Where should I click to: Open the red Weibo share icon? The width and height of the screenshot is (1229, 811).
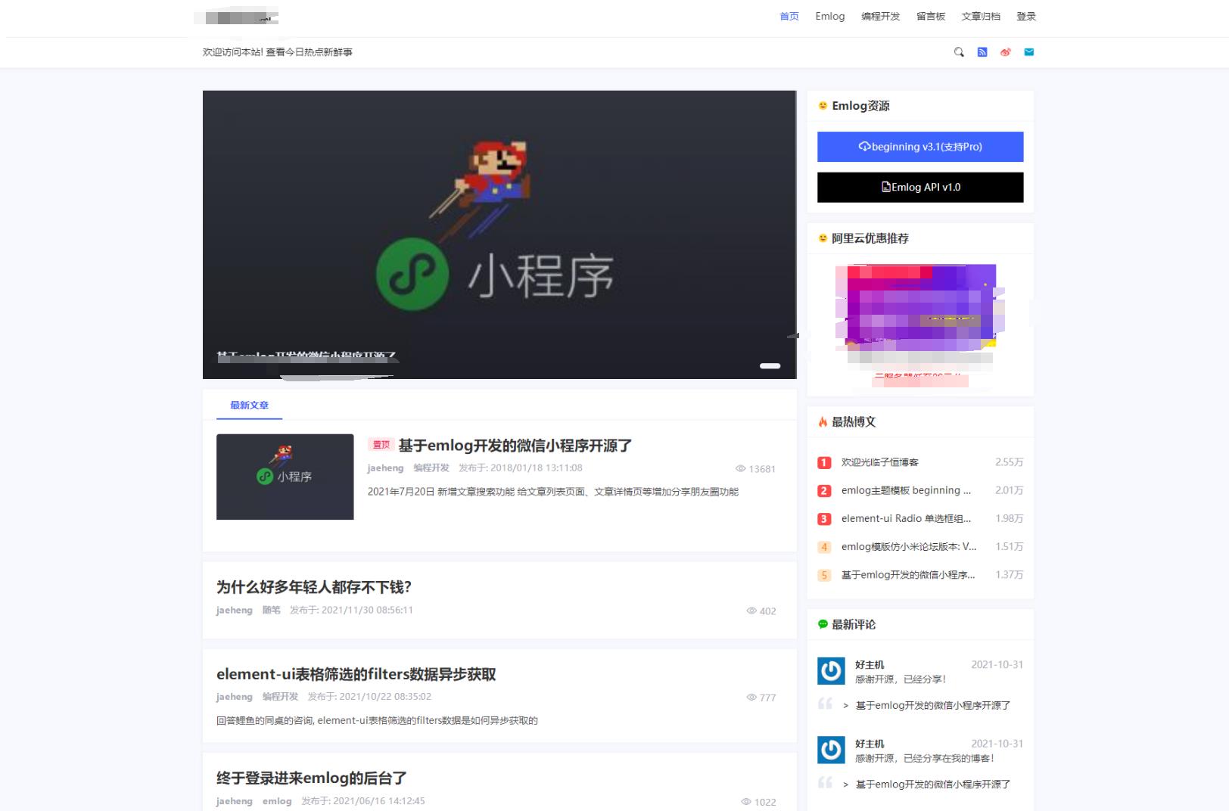click(1005, 52)
